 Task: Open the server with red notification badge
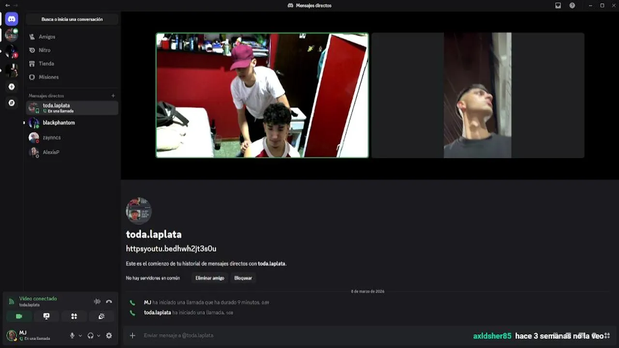(x=12, y=52)
